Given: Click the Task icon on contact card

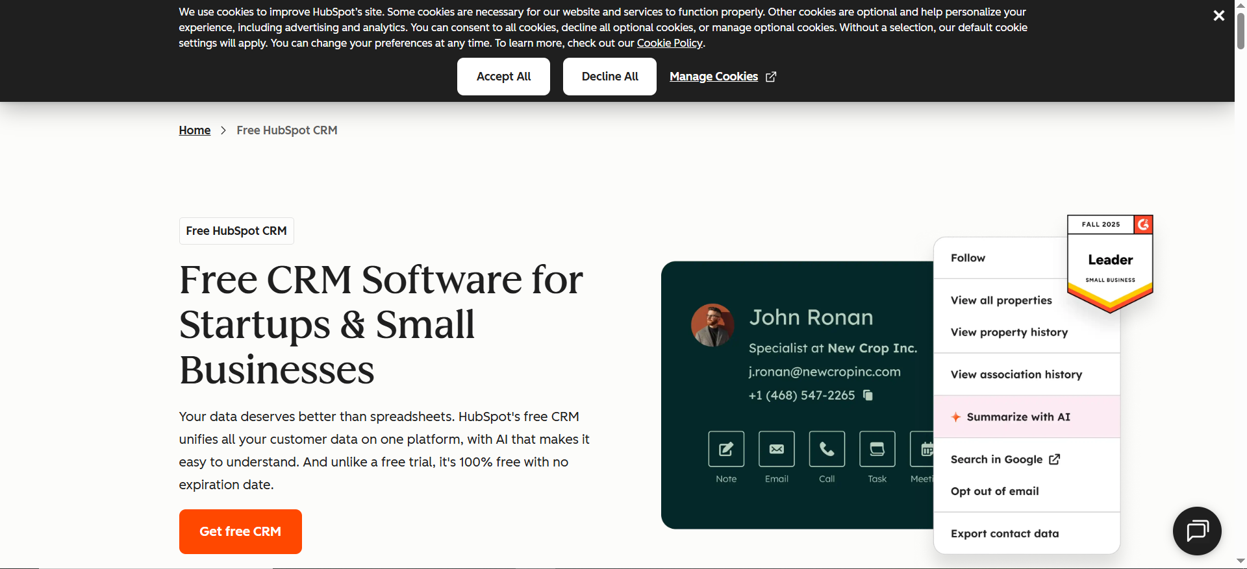Looking at the screenshot, I should pyautogui.click(x=877, y=449).
